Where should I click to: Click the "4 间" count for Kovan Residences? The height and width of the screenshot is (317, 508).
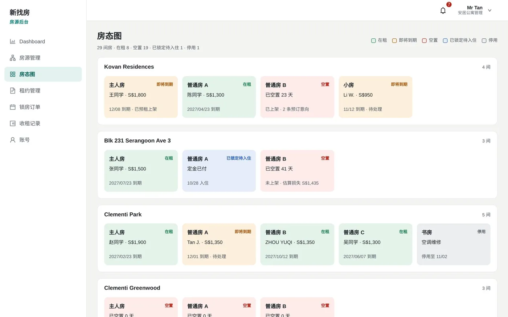486,67
